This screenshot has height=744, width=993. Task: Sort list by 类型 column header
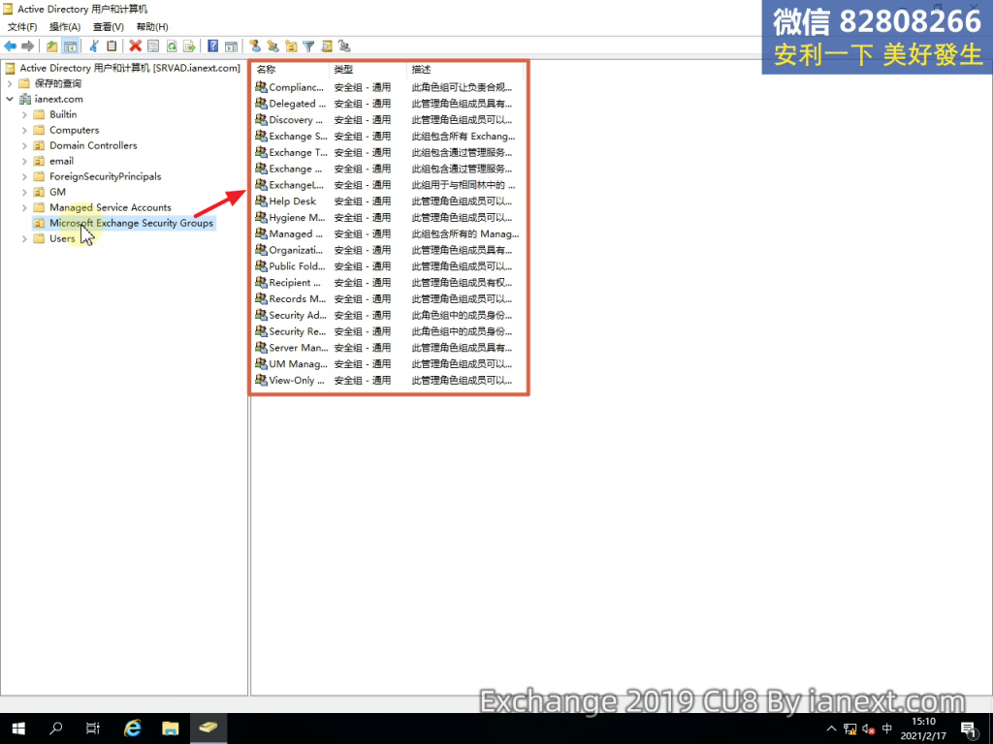coord(367,70)
